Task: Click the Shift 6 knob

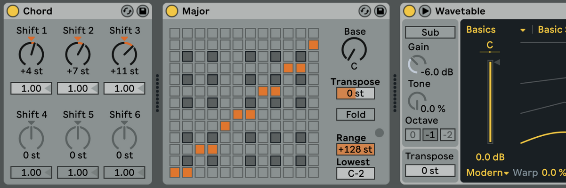Action: [124, 137]
